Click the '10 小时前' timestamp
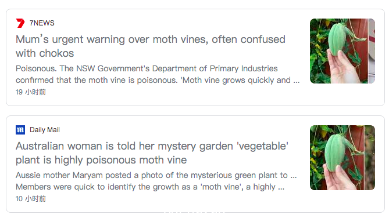The height and width of the screenshot is (218, 389). click(x=31, y=199)
